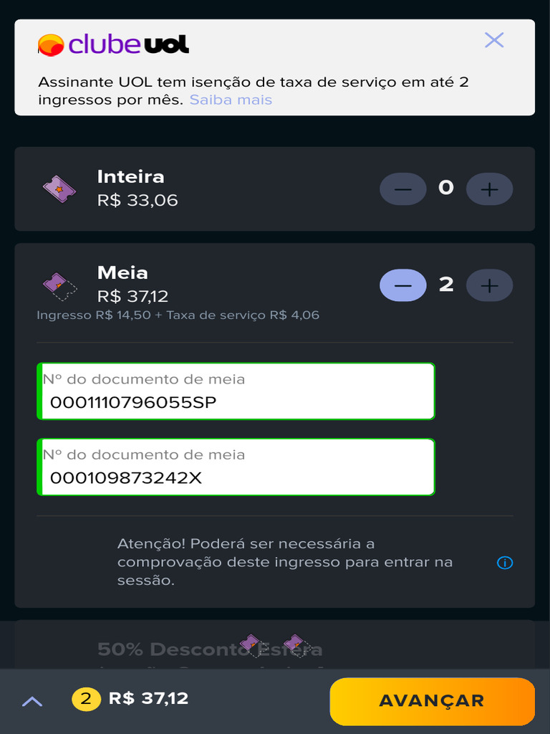Viewport: 550px width, 734px height.
Task: Click the Meia ticket icon
Action: point(59,286)
